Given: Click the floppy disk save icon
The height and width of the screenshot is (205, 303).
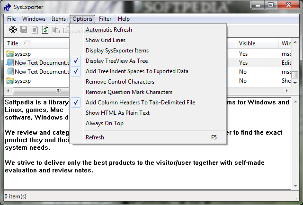Looking at the screenshot, I should [x=24, y=30].
